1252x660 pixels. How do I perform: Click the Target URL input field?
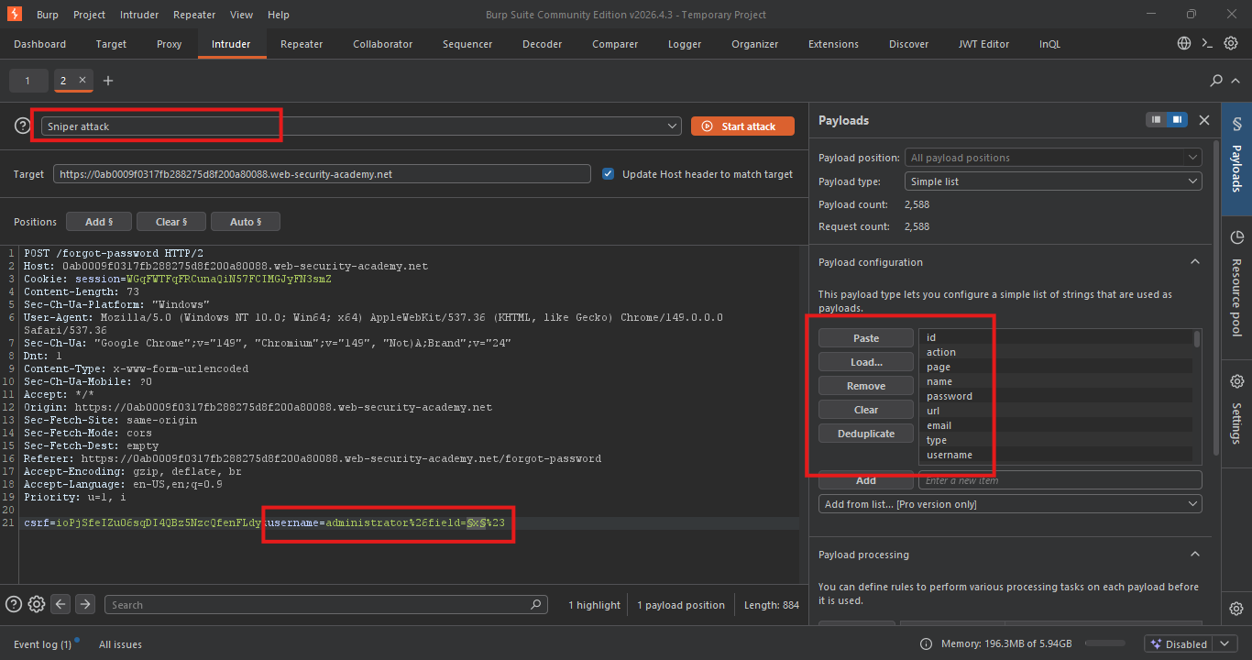point(322,173)
